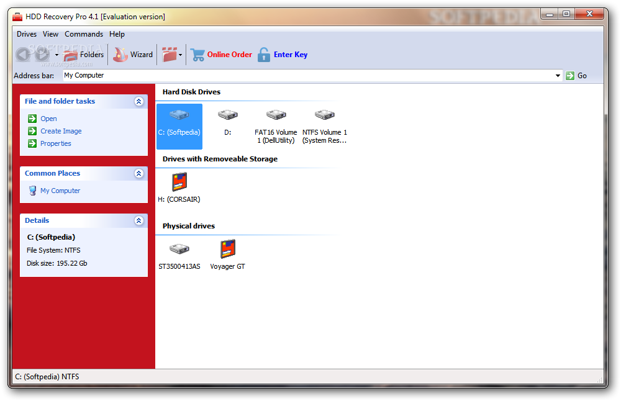This screenshot has width=621, height=401.
Task: Collapse the File and folder tasks panel
Action: point(138,101)
